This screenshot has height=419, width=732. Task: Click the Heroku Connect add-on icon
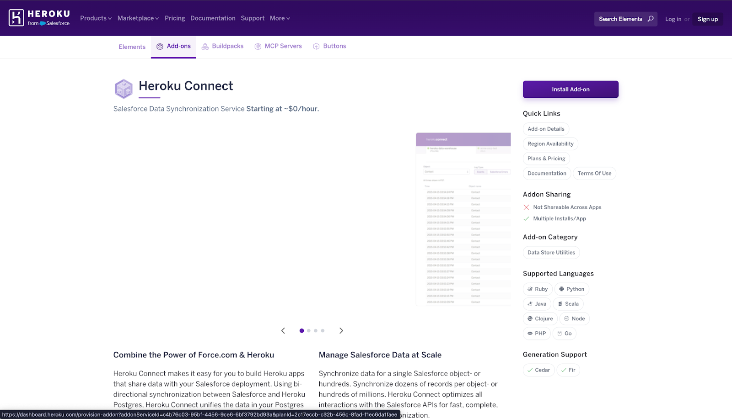point(124,89)
